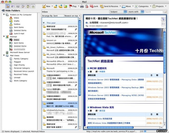Click the icon right of Search field
This screenshot has height=133, width=169.
tap(165, 12)
